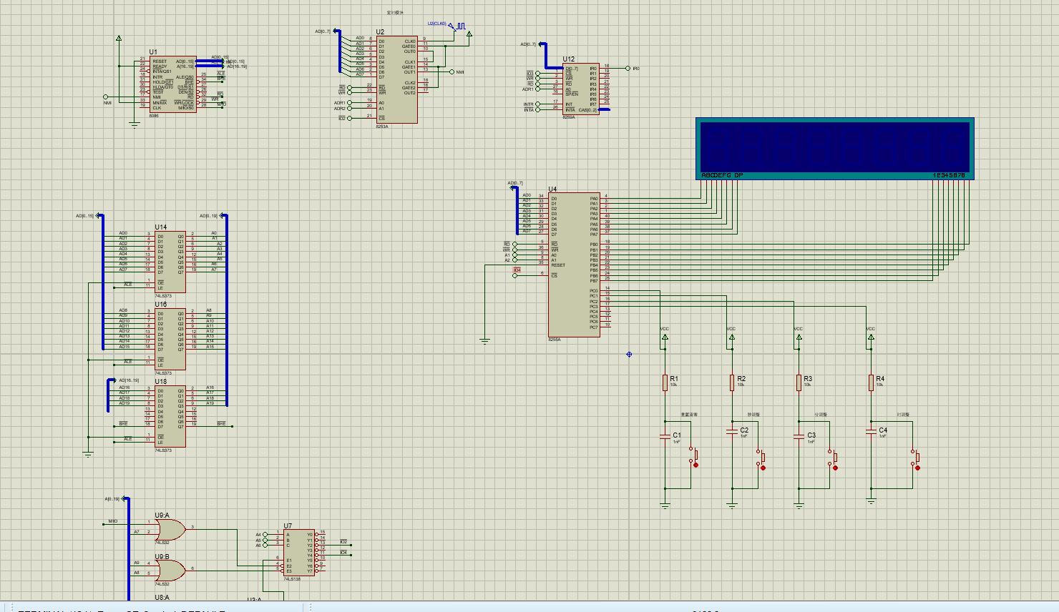Toggle the red latch dot on C4's switch

918,468
